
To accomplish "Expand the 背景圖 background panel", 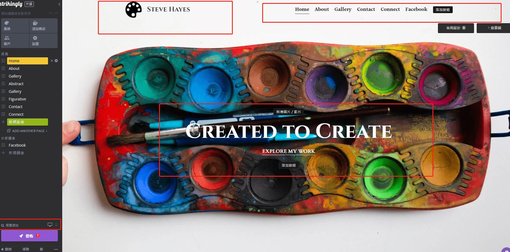I will coord(493,28).
